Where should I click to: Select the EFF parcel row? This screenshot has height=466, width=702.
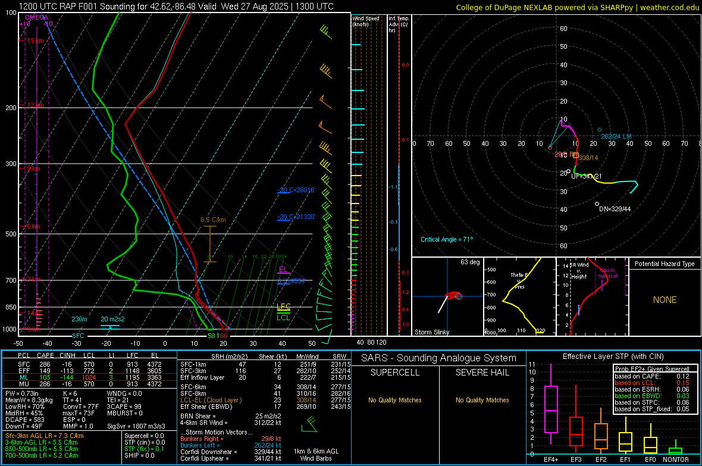click(x=90, y=371)
